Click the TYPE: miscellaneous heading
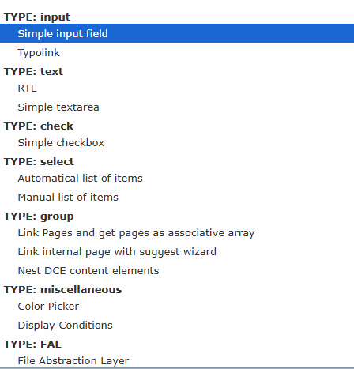This screenshot has height=369, width=354. (62, 289)
